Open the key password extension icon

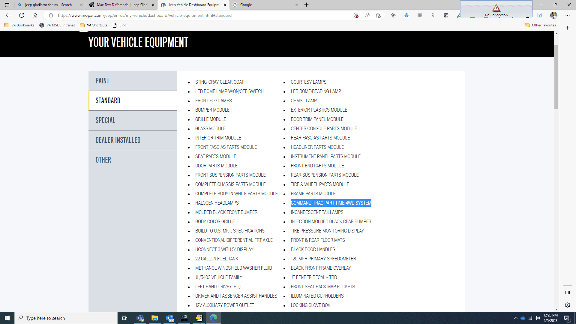click(x=433, y=15)
